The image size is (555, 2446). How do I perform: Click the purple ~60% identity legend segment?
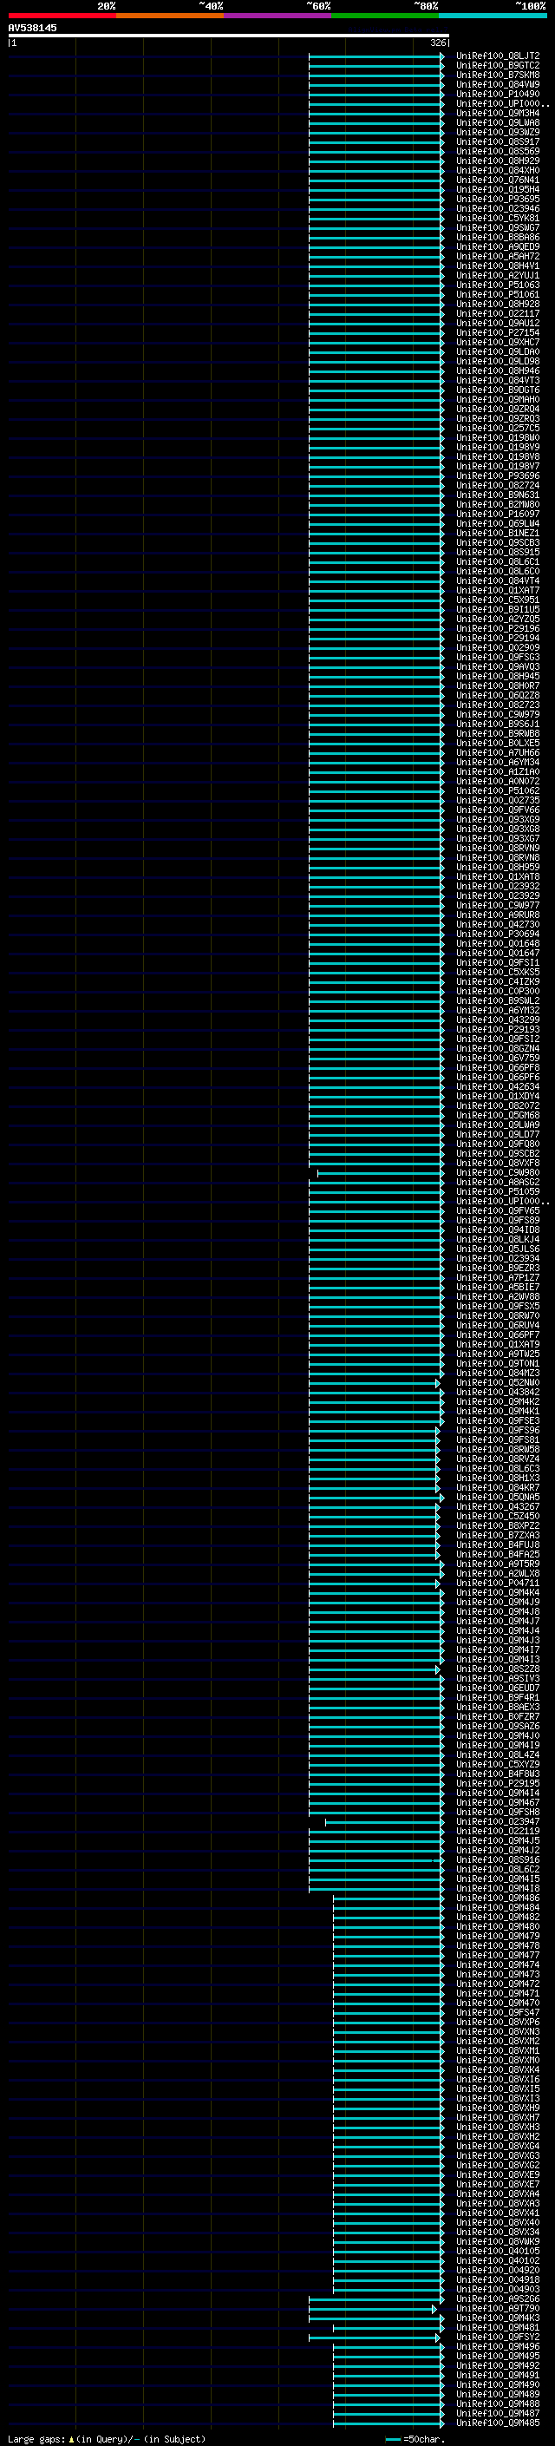tap(277, 16)
